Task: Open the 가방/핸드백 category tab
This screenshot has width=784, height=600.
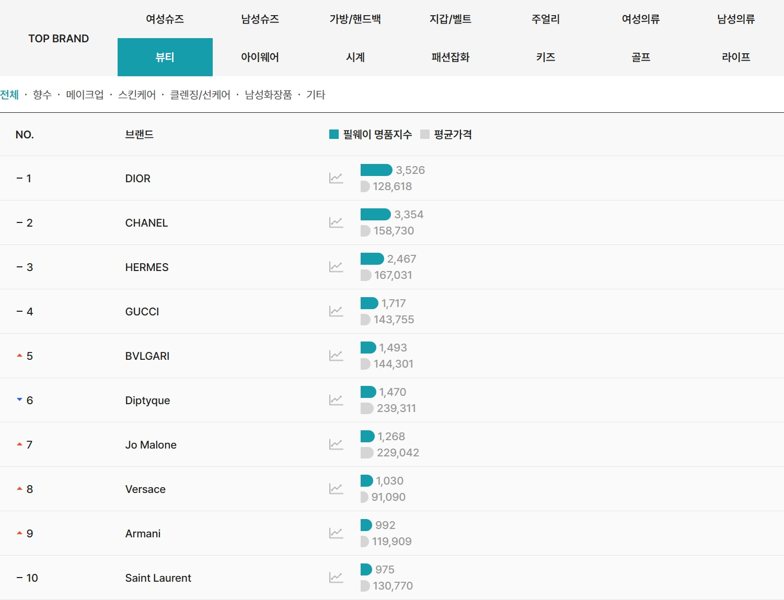Action: (355, 19)
